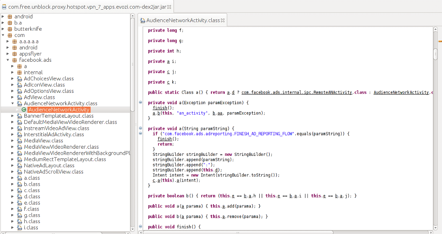Click the butterknife package icon
The height and width of the screenshot is (234, 442).
(10, 29)
